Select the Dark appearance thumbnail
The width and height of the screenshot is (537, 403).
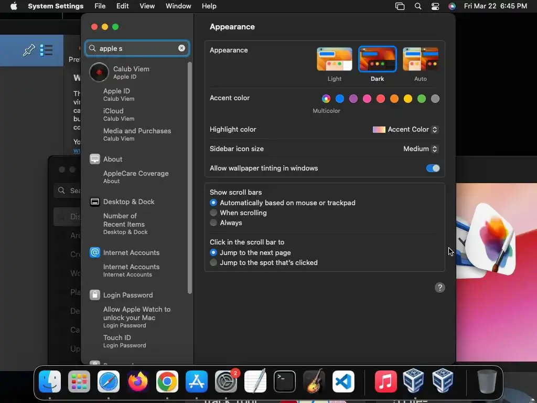(377, 59)
